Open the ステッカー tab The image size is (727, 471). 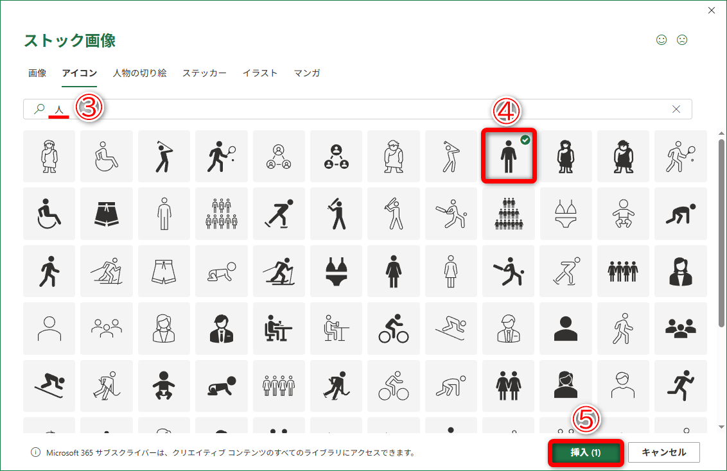204,73
